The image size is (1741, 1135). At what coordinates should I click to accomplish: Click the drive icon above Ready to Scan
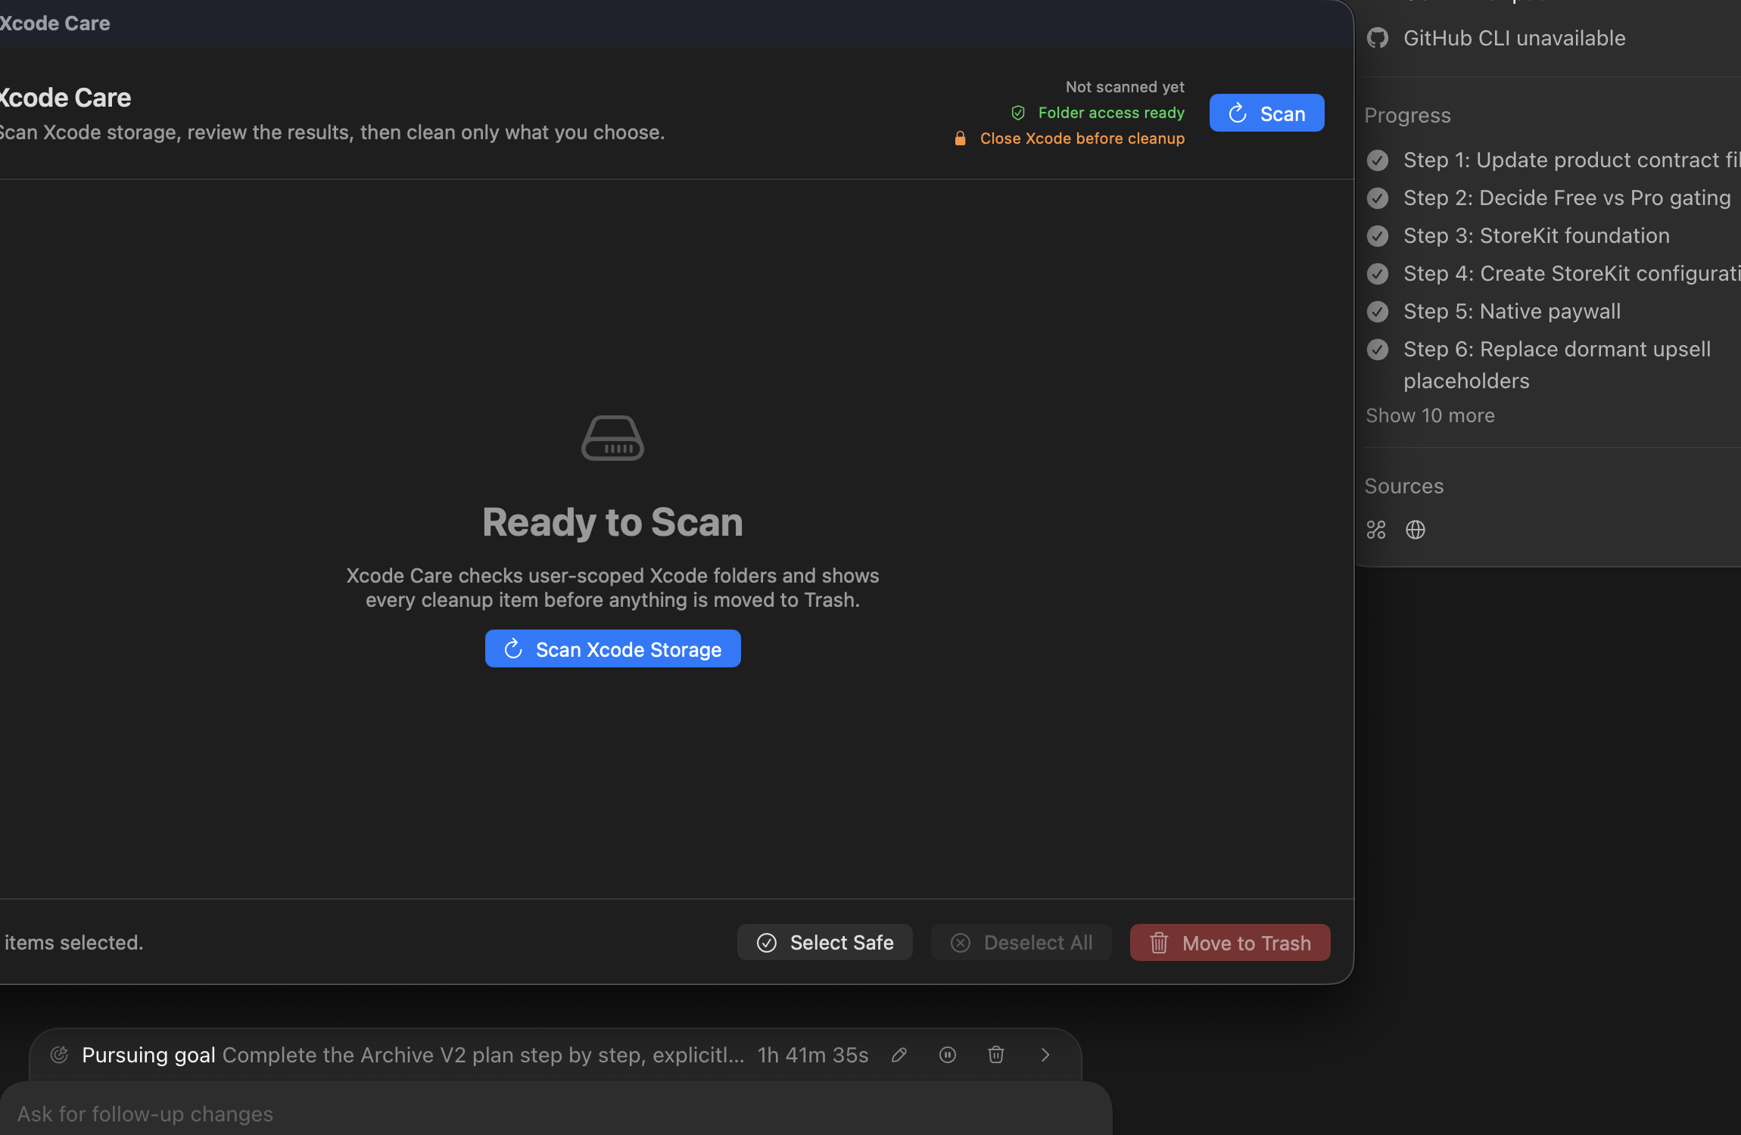612,437
